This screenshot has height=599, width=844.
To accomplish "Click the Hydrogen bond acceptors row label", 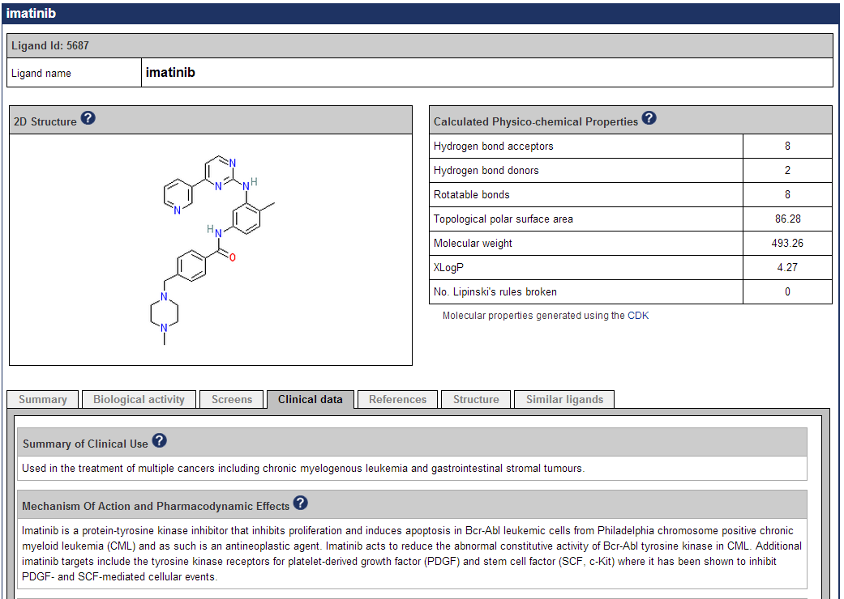I will point(493,147).
